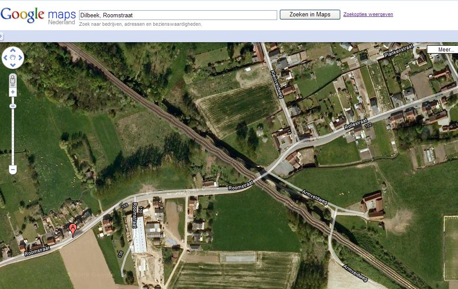Click the Plankenstraat street label

pos(398,51)
